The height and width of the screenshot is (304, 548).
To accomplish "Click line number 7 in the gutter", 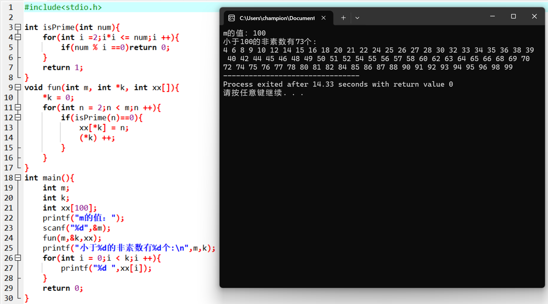I will [x=11, y=67].
